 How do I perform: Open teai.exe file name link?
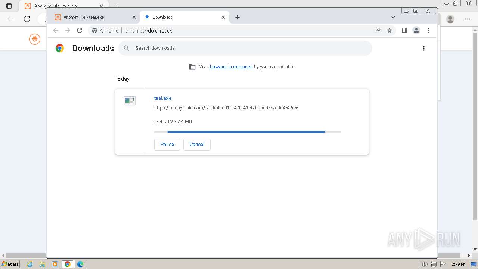(163, 98)
